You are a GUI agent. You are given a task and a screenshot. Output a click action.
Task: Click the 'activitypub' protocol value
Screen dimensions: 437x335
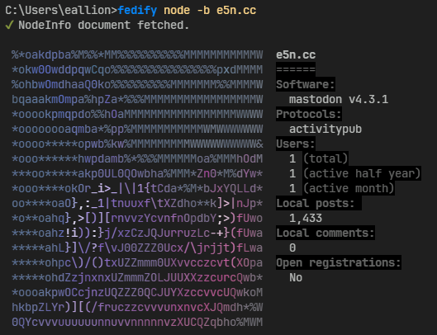325,130
